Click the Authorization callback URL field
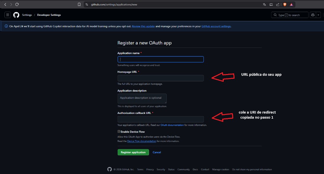 (160, 119)
